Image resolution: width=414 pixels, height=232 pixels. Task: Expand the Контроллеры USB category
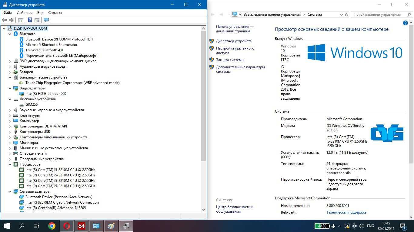coord(10,132)
